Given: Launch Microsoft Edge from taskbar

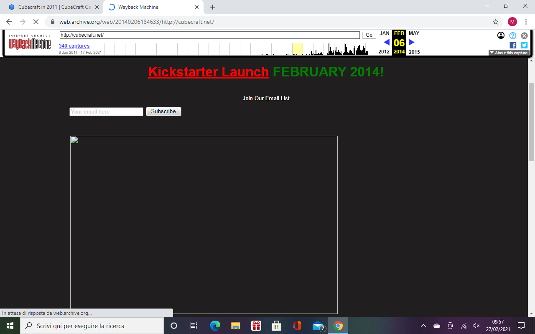Looking at the screenshot, I should tap(215, 326).
